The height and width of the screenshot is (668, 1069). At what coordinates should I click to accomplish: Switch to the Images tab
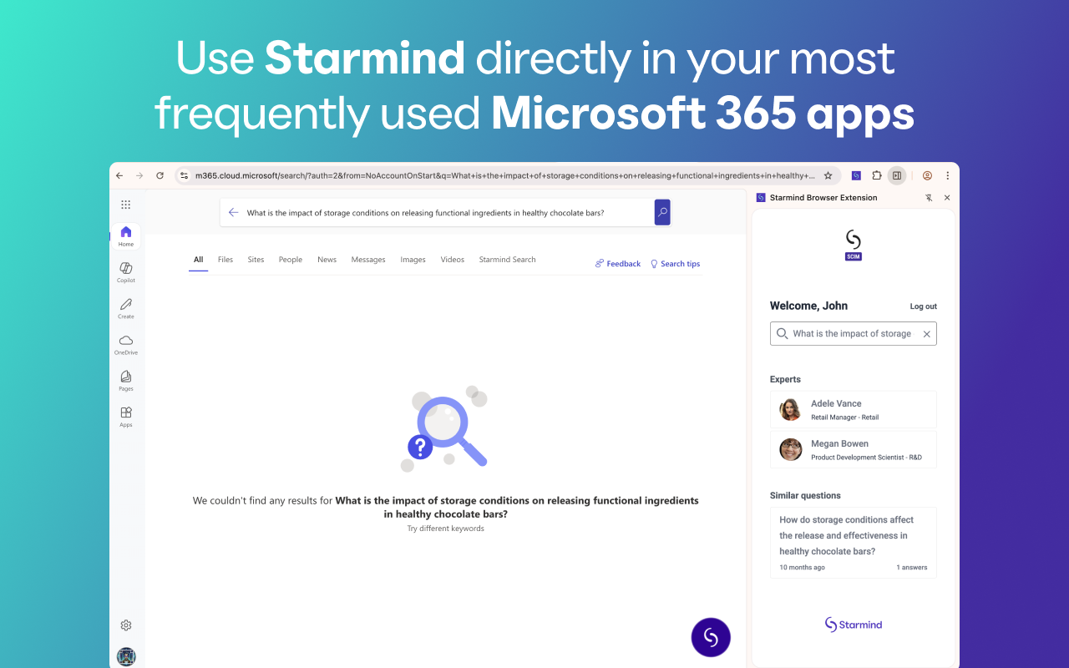413,260
